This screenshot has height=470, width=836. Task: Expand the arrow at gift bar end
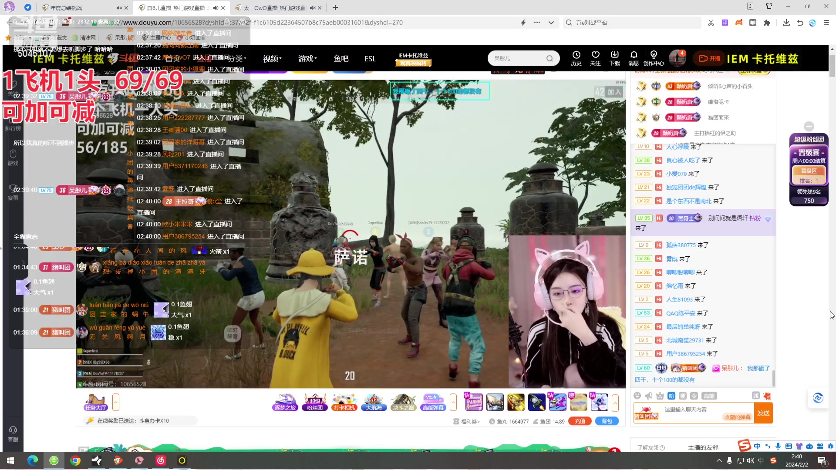[615, 402]
